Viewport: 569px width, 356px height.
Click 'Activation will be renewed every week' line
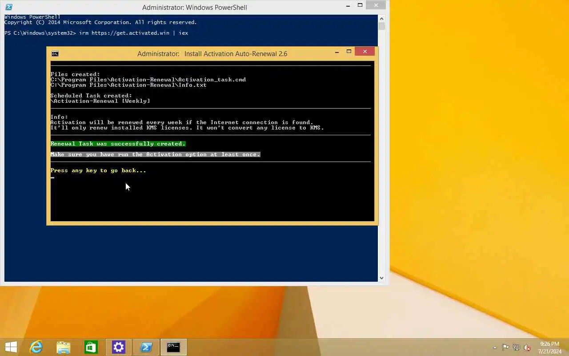point(182,122)
